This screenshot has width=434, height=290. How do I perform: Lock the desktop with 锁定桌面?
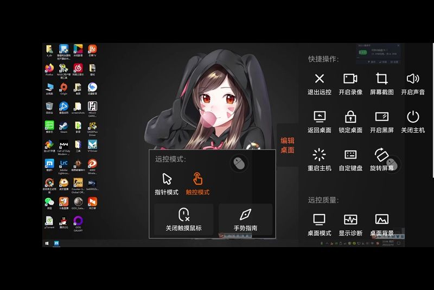tap(350, 122)
